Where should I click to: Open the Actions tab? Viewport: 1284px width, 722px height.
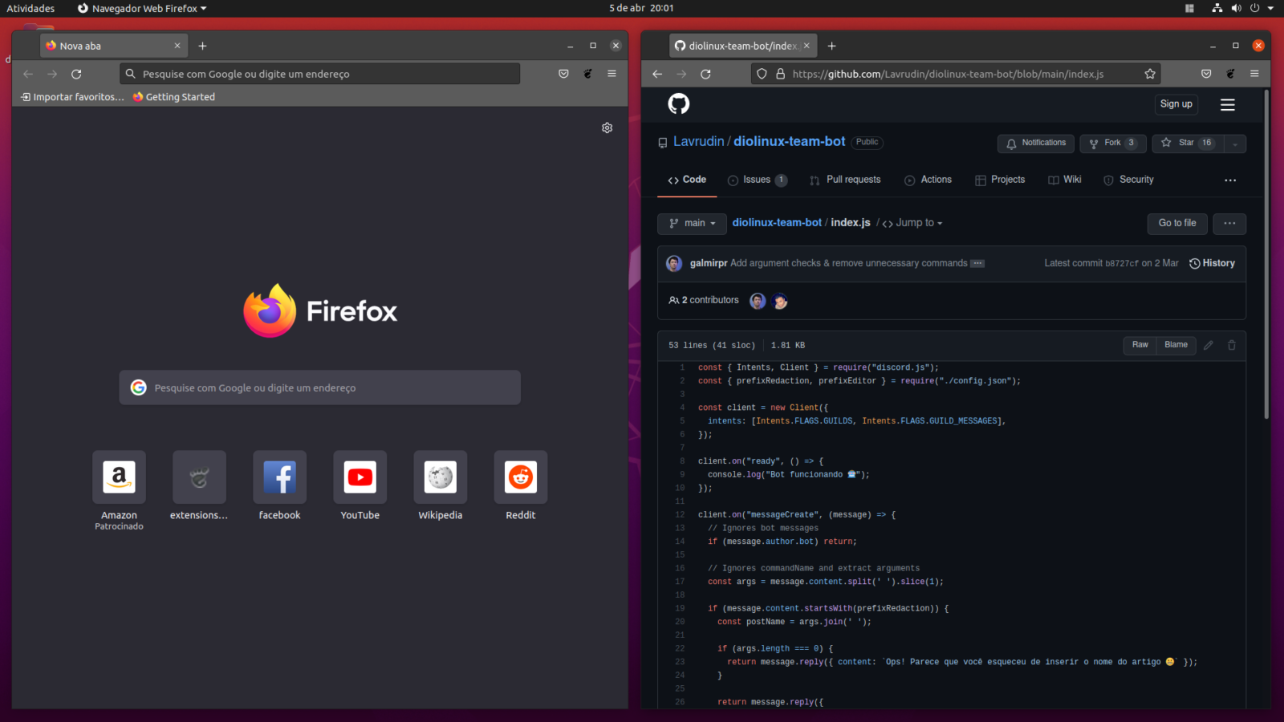(928, 180)
